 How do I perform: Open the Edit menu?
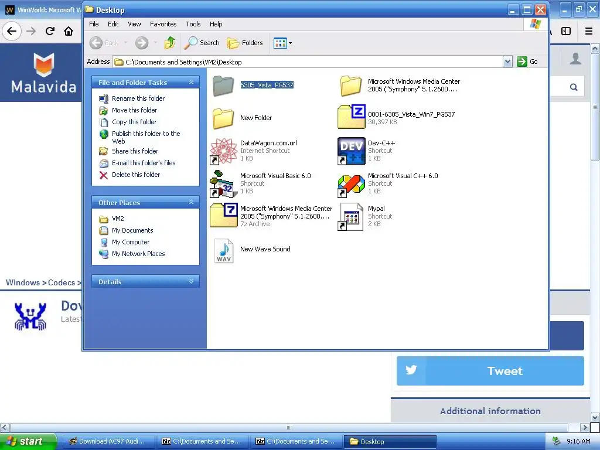pyautogui.click(x=113, y=24)
